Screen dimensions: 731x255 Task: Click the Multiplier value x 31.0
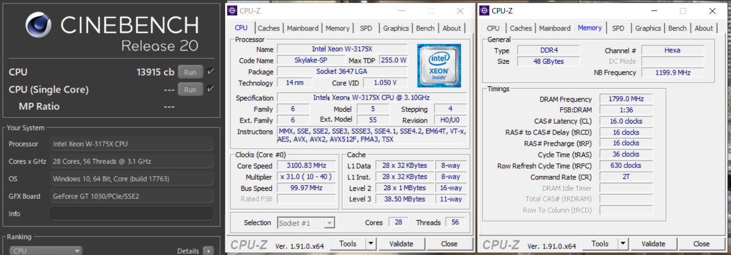coord(307,177)
